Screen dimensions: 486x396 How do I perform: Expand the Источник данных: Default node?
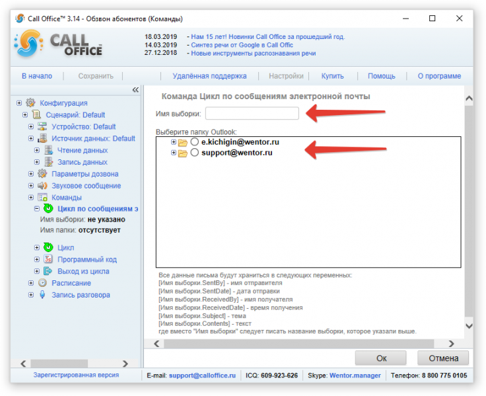pos(31,138)
